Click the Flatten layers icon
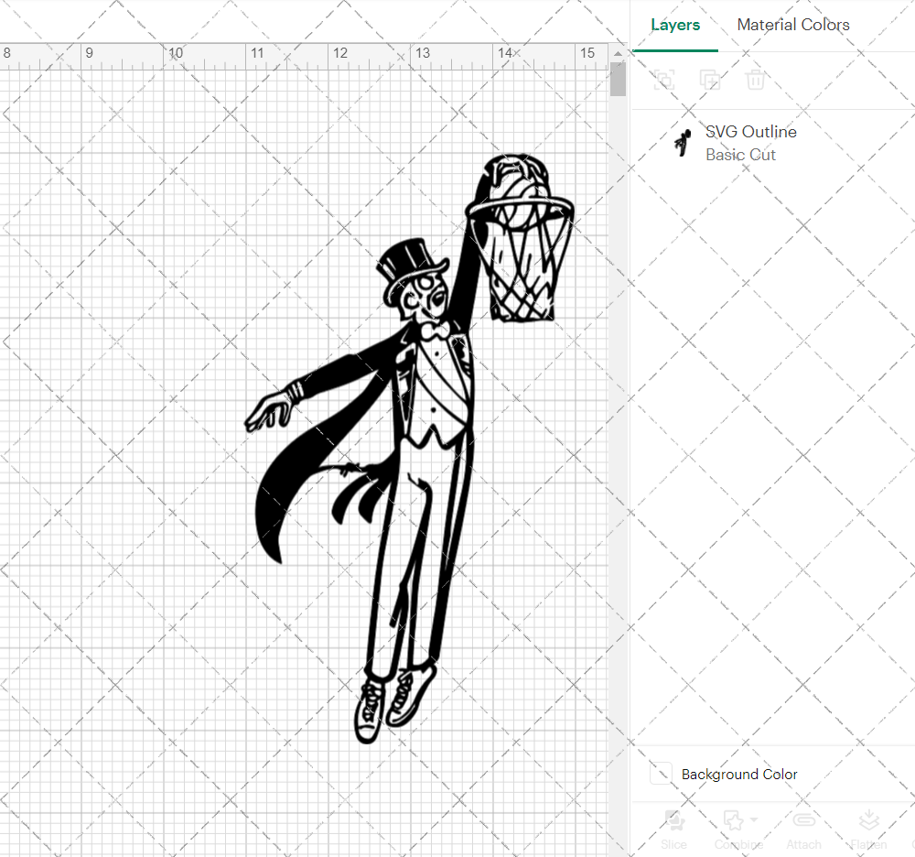915x857 pixels. point(869,820)
